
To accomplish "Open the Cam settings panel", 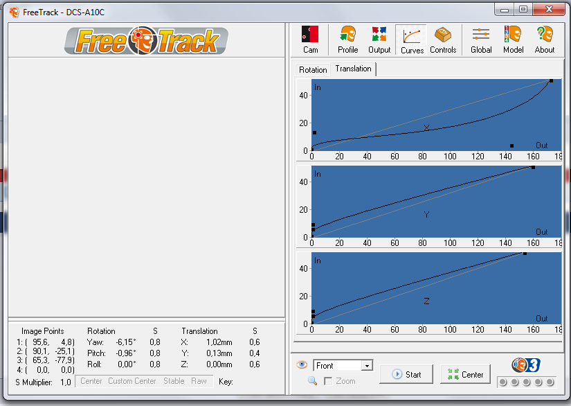I will pyautogui.click(x=310, y=39).
